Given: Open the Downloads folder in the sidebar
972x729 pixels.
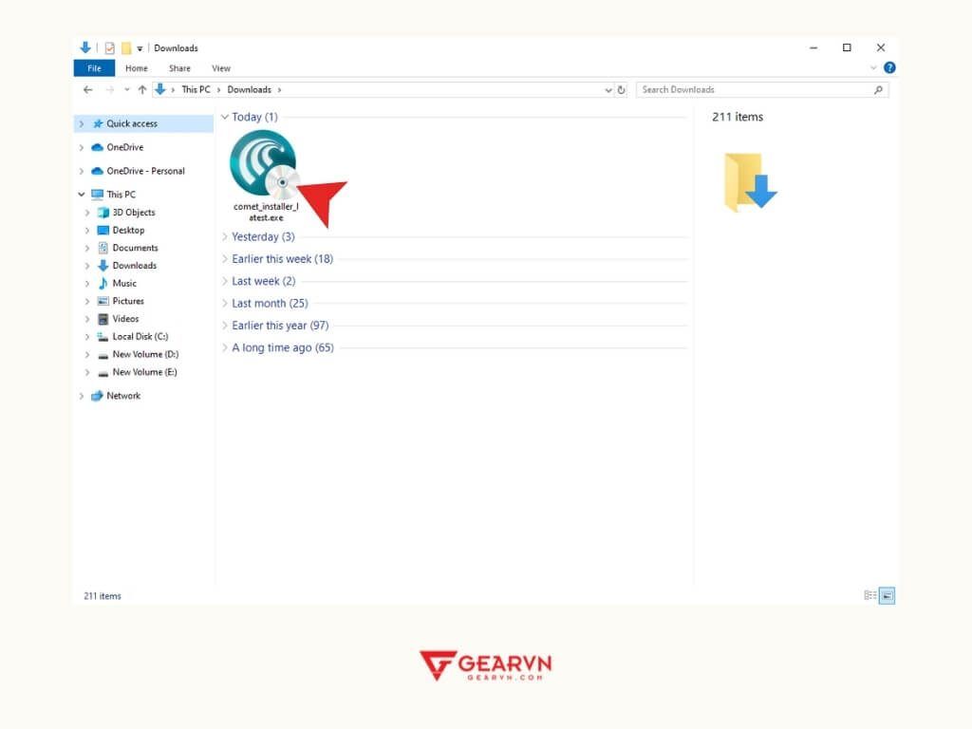Looking at the screenshot, I should pyautogui.click(x=133, y=265).
